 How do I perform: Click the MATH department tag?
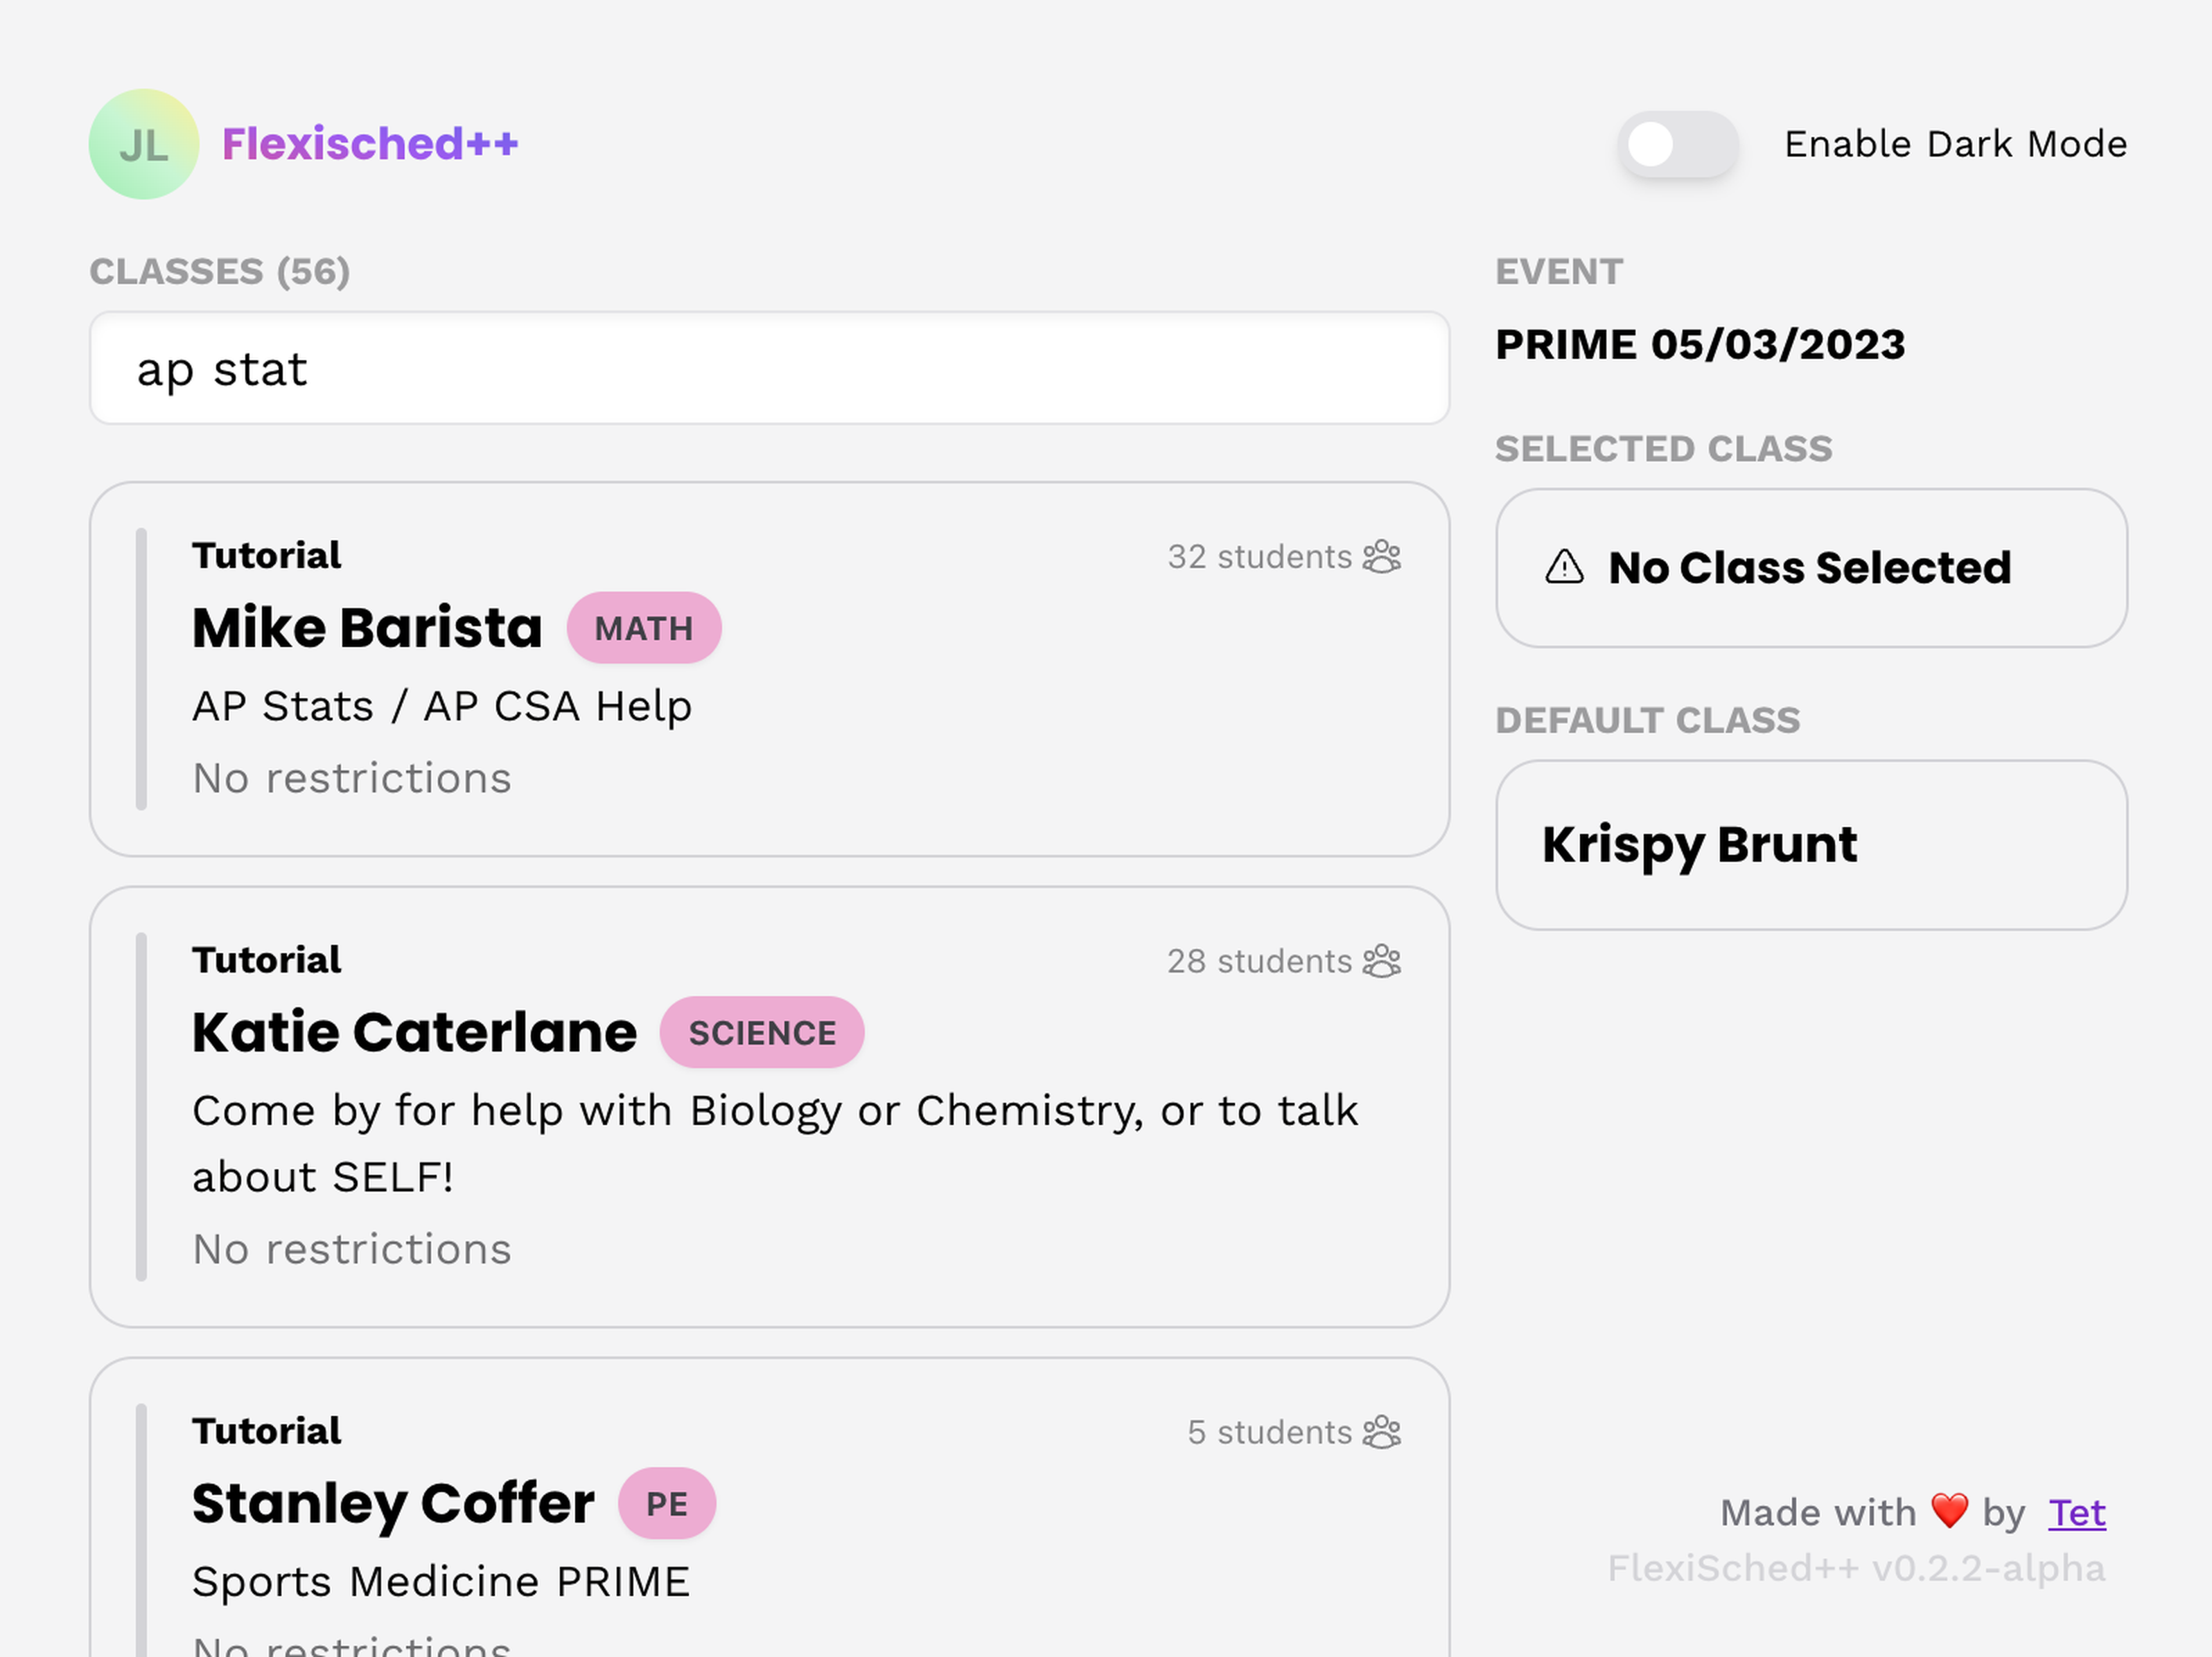[x=644, y=628]
